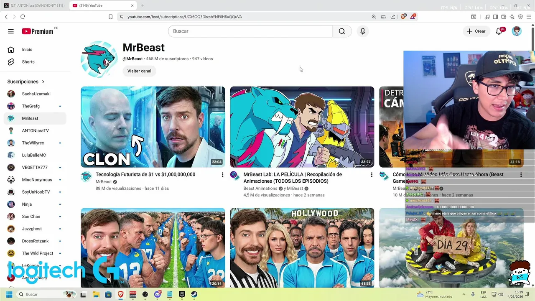Click the zoom magnifier icon in address bar
The width and height of the screenshot is (535, 301).
tap(374, 17)
